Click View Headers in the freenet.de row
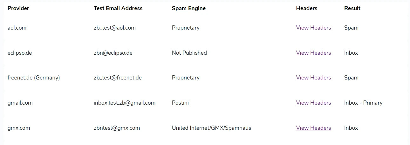Screen dimensions: 410x145 click(x=313, y=78)
